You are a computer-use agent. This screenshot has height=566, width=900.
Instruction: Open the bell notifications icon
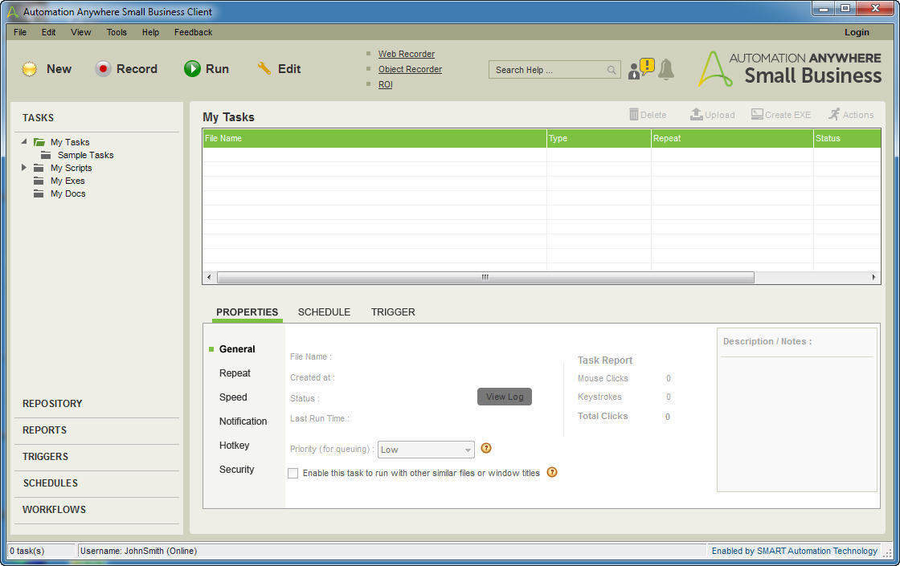coord(666,71)
